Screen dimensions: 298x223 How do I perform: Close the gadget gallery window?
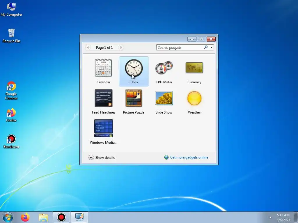(x=211, y=39)
